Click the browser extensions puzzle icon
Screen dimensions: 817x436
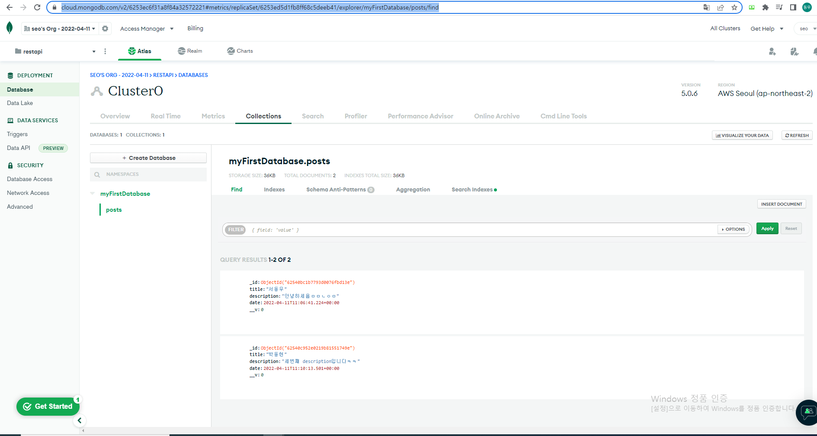(x=765, y=7)
